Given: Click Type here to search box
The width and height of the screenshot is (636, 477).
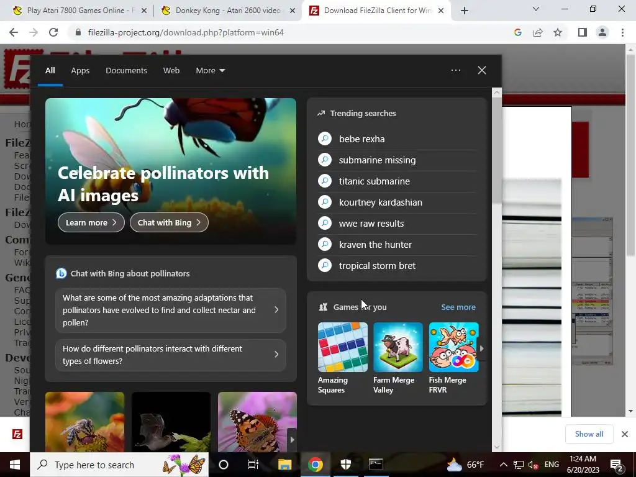Looking at the screenshot, I should pyautogui.click(x=119, y=465).
